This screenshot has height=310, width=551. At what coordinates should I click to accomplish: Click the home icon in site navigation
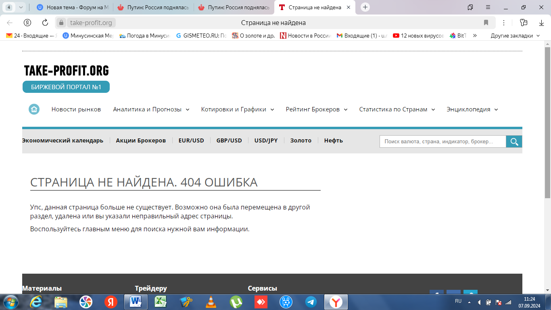(34, 109)
